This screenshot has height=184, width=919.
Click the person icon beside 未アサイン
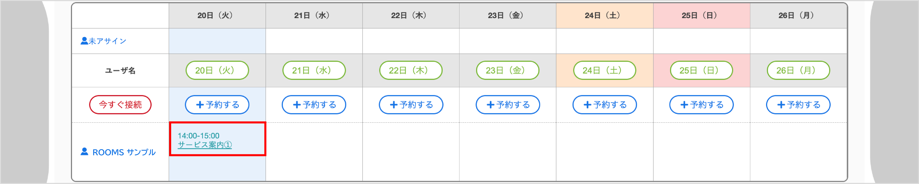pos(84,40)
